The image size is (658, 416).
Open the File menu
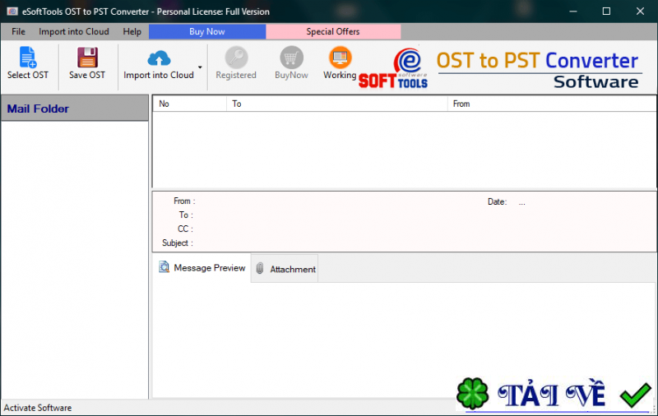[18, 31]
